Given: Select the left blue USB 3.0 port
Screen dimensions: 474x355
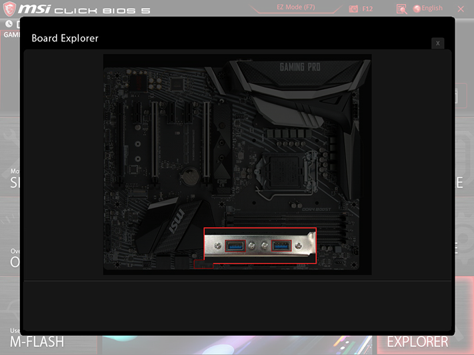Looking at the screenshot, I should coord(235,246).
